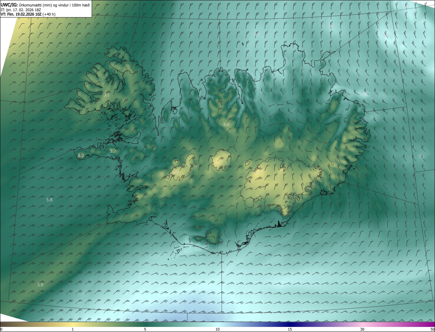This screenshot has width=435, height=332.
Task: Click the 0 tick label on color scale
Action: (x=1, y=329)
